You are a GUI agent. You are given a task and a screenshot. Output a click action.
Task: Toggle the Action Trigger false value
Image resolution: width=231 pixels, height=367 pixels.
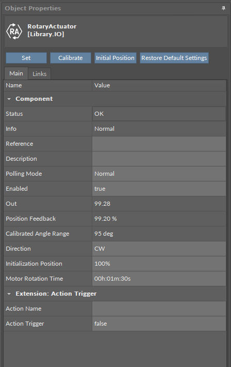(x=159, y=324)
